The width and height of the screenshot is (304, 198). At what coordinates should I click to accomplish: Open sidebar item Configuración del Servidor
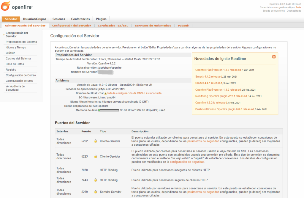pyautogui.click(x=17, y=34)
